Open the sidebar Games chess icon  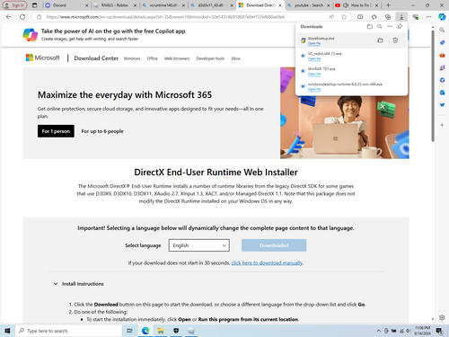442,67
